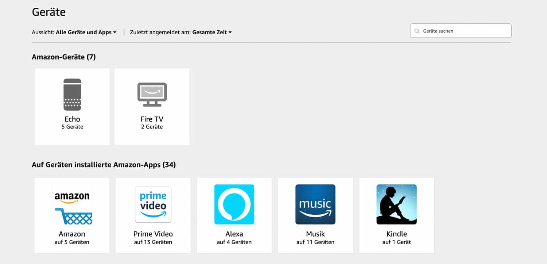Open the 'Gesamte Zeit' time filter dropdown
Screen dimensions: 547x264
tap(212, 32)
